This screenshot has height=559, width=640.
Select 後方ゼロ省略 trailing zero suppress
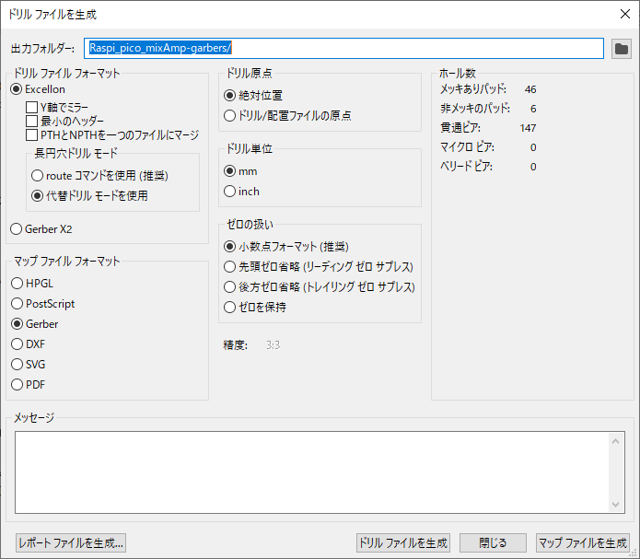[320, 287]
